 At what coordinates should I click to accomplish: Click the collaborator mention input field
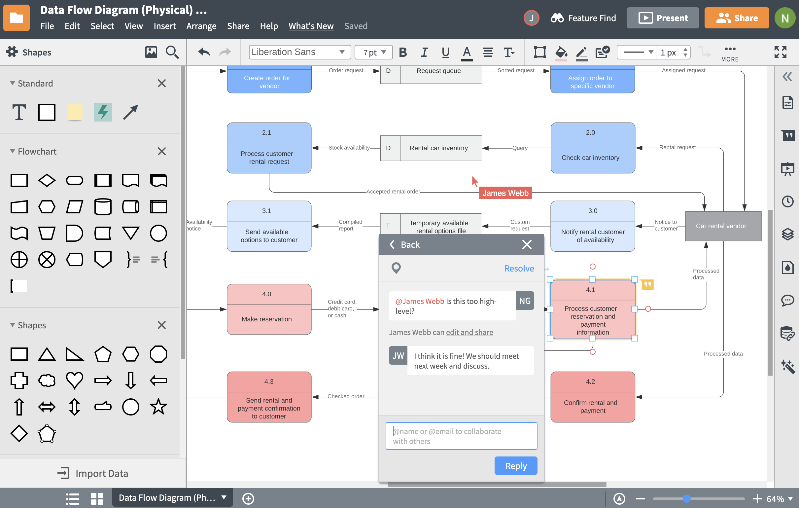coord(462,436)
